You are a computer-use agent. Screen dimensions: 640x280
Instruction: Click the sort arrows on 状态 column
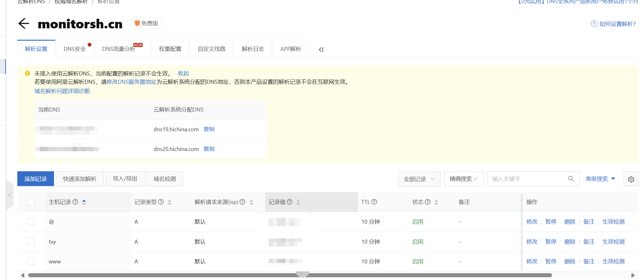(x=436, y=202)
